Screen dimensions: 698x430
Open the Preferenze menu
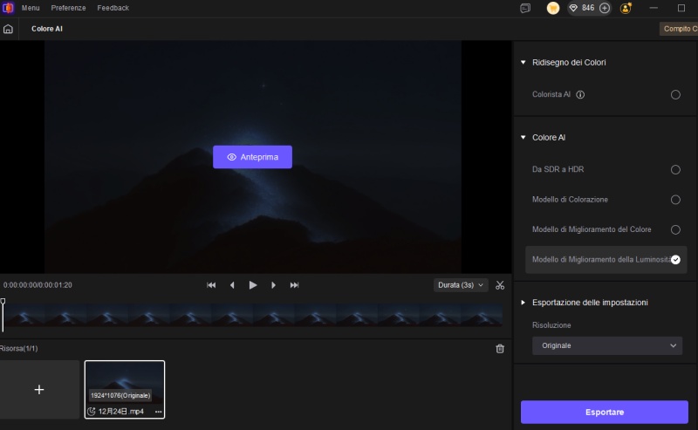[x=68, y=8]
